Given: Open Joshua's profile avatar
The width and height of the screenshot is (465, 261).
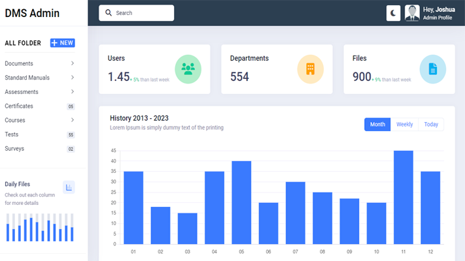Looking at the screenshot, I should [x=412, y=13].
